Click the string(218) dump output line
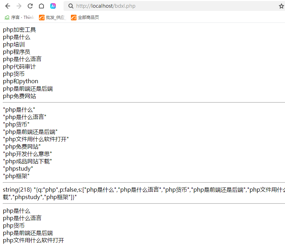The image size is (285, 244). (x=144, y=190)
